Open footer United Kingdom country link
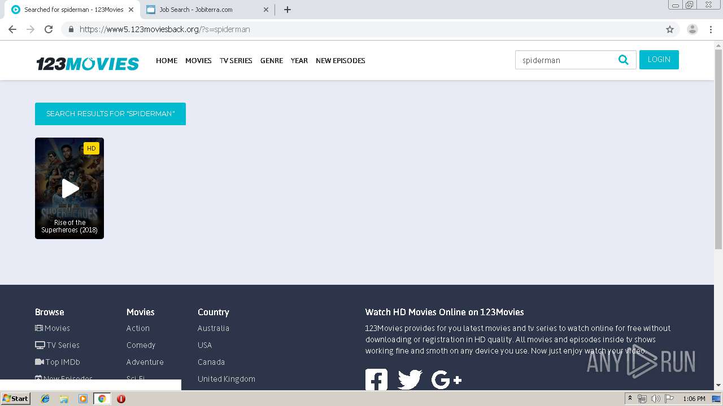723x406 pixels. click(x=227, y=379)
